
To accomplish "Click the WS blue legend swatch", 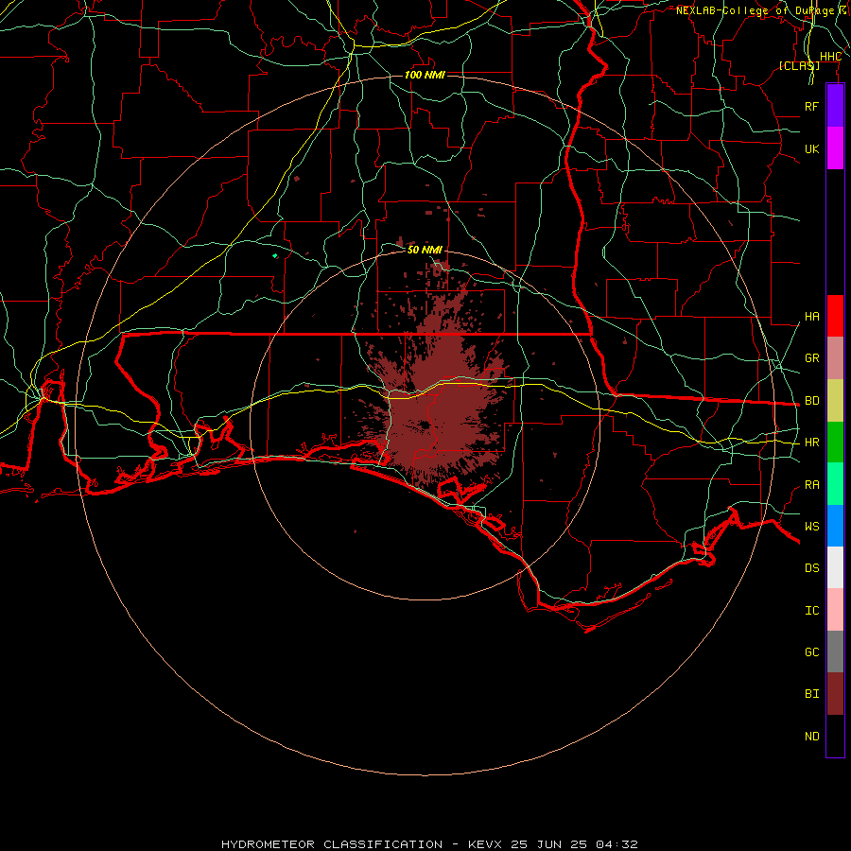I will tap(835, 526).
